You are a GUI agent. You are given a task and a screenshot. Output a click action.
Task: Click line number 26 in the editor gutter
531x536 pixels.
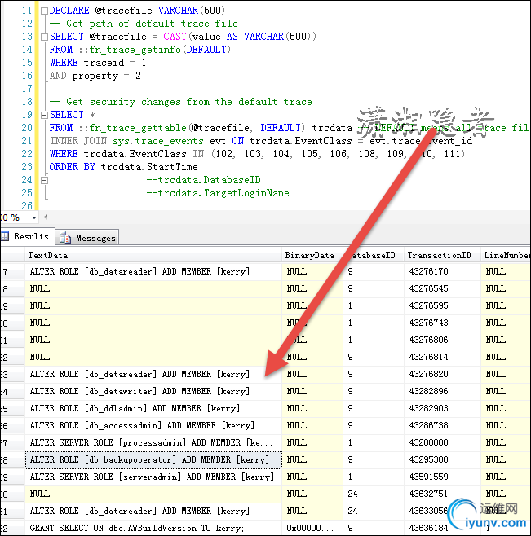click(x=27, y=206)
